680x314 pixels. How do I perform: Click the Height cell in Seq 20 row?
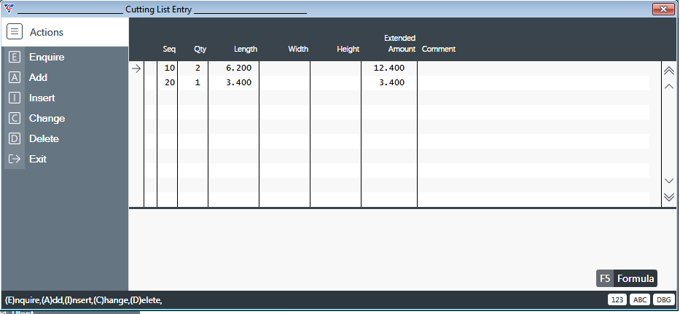336,82
